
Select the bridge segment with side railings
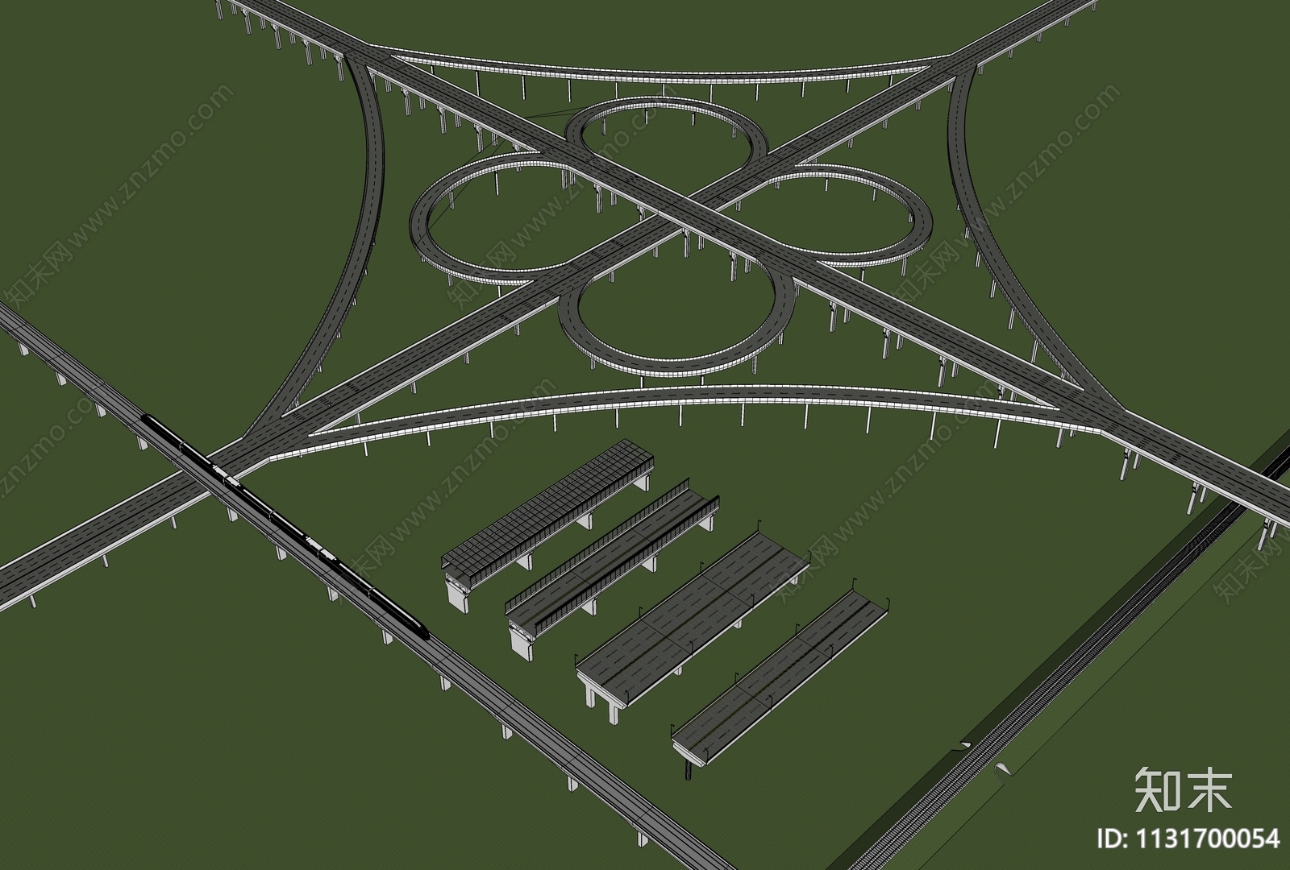pyautogui.click(x=613, y=569)
